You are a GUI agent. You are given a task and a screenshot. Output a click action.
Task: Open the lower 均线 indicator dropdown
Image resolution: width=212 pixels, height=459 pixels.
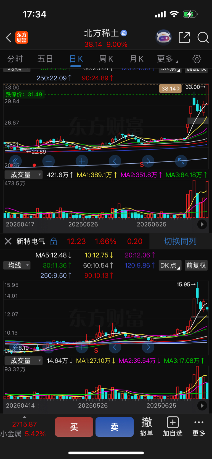(17, 265)
